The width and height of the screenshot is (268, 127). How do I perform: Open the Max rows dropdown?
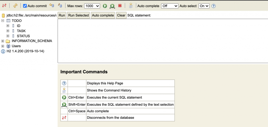92,6
